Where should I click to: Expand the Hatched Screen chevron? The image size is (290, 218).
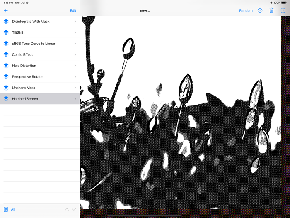click(x=75, y=99)
